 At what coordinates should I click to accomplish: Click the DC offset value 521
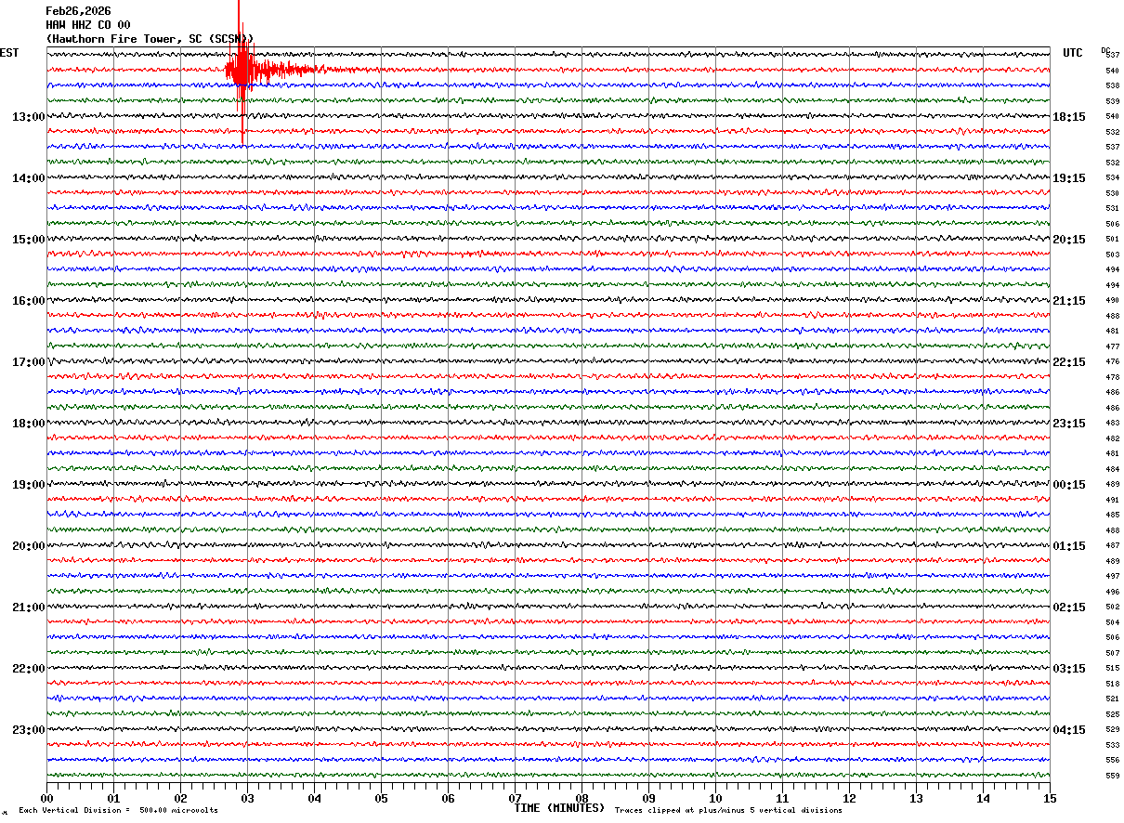pos(1113,699)
